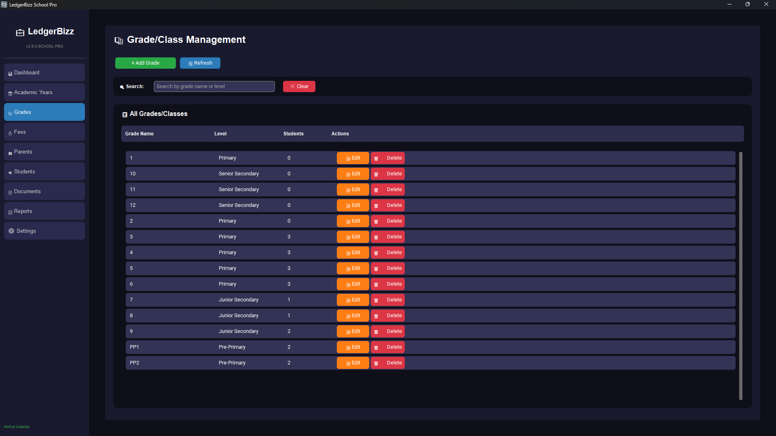Refresh the grades list

click(x=200, y=63)
